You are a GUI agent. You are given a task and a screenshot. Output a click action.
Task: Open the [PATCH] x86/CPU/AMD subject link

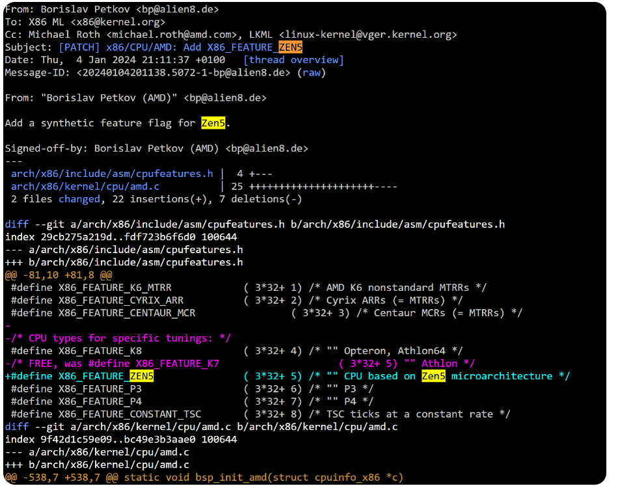pyautogui.click(x=180, y=47)
